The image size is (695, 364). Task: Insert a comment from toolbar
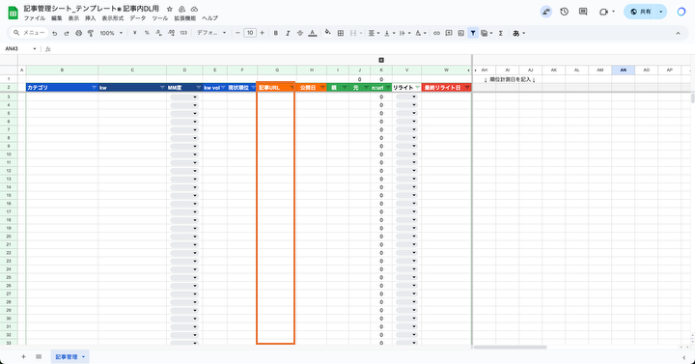[449, 33]
